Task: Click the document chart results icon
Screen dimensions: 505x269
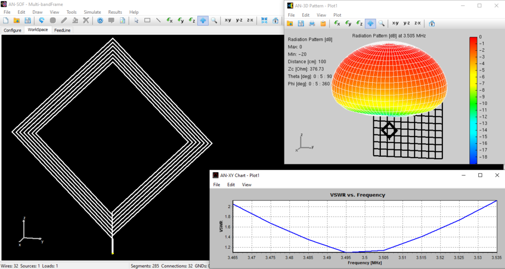Action: pos(122,20)
